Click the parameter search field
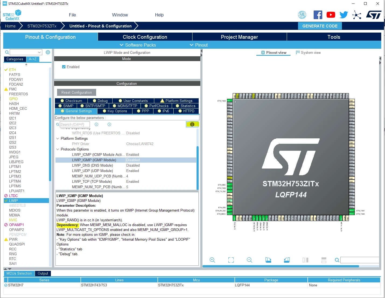This screenshot has height=298, width=385. point(75,124)
